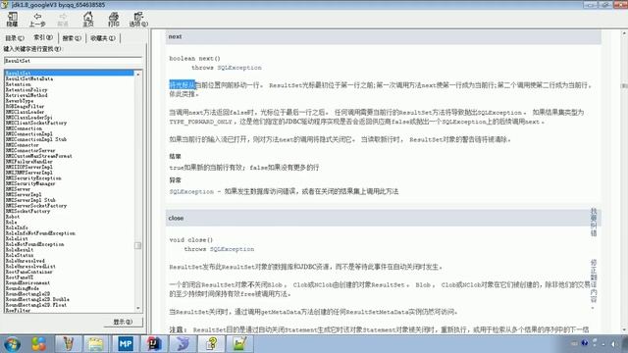Screen dimensions: 628x353
Task: Select "RetentionPolicy" in the index list
Action: tap(26, 90)
